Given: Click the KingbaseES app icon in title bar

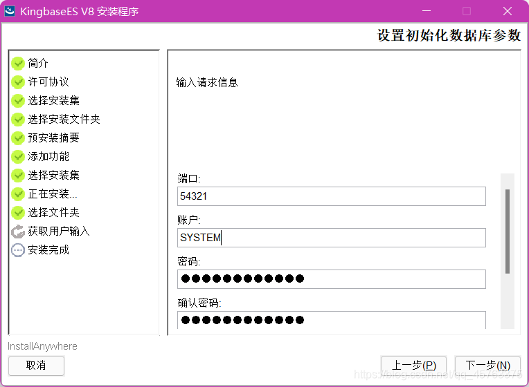Looking at the screenshot, I should coord(10,11).
